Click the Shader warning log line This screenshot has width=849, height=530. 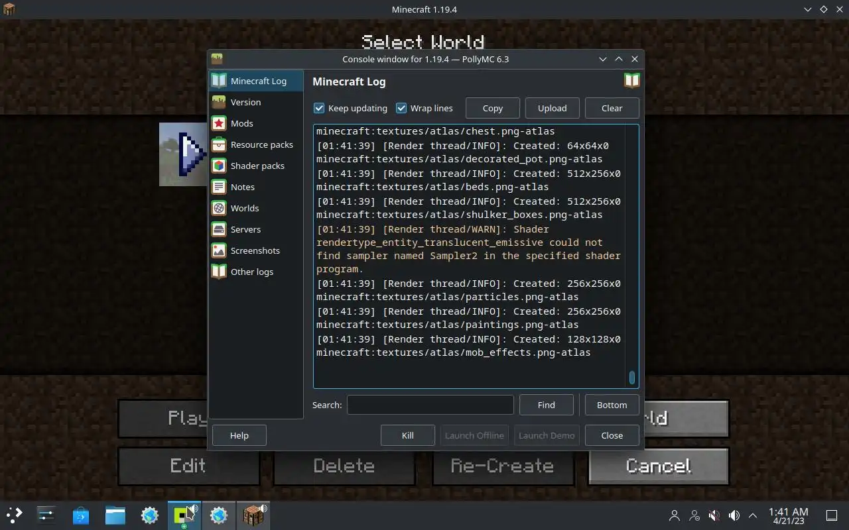coord(468,249)
